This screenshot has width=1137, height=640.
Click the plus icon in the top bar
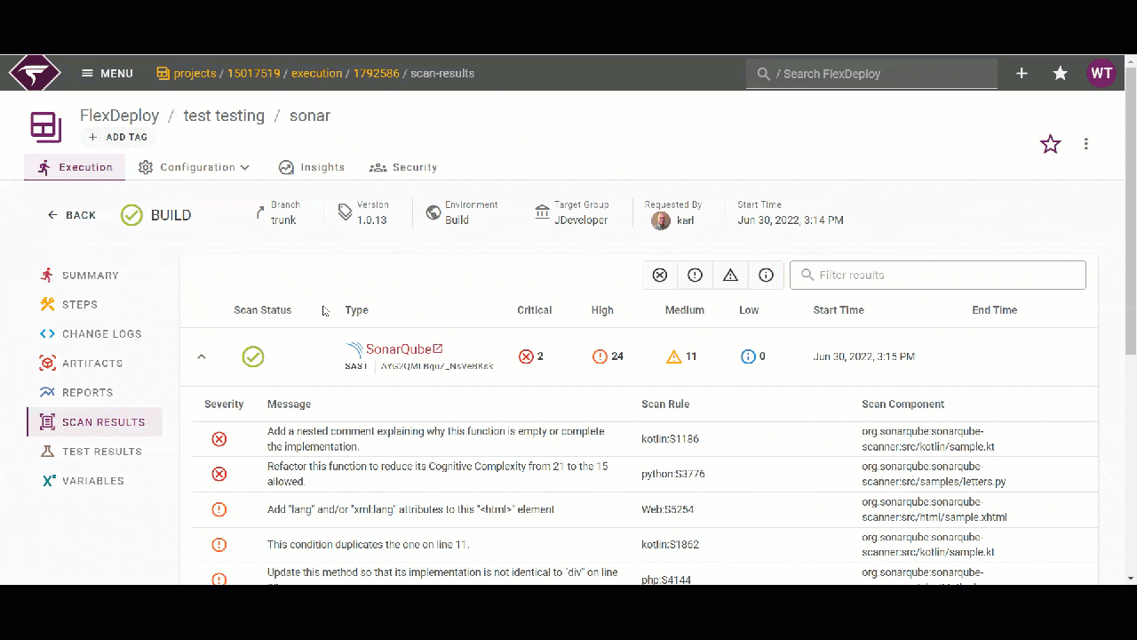pyautogui.click(x=1022, y=74)
